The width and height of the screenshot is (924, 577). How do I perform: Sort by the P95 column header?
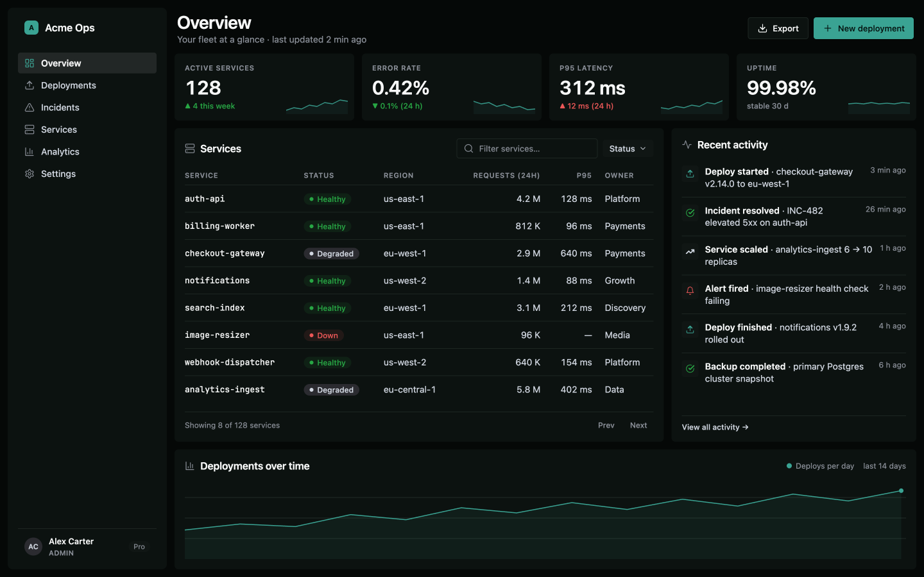(x=584, y=176)
